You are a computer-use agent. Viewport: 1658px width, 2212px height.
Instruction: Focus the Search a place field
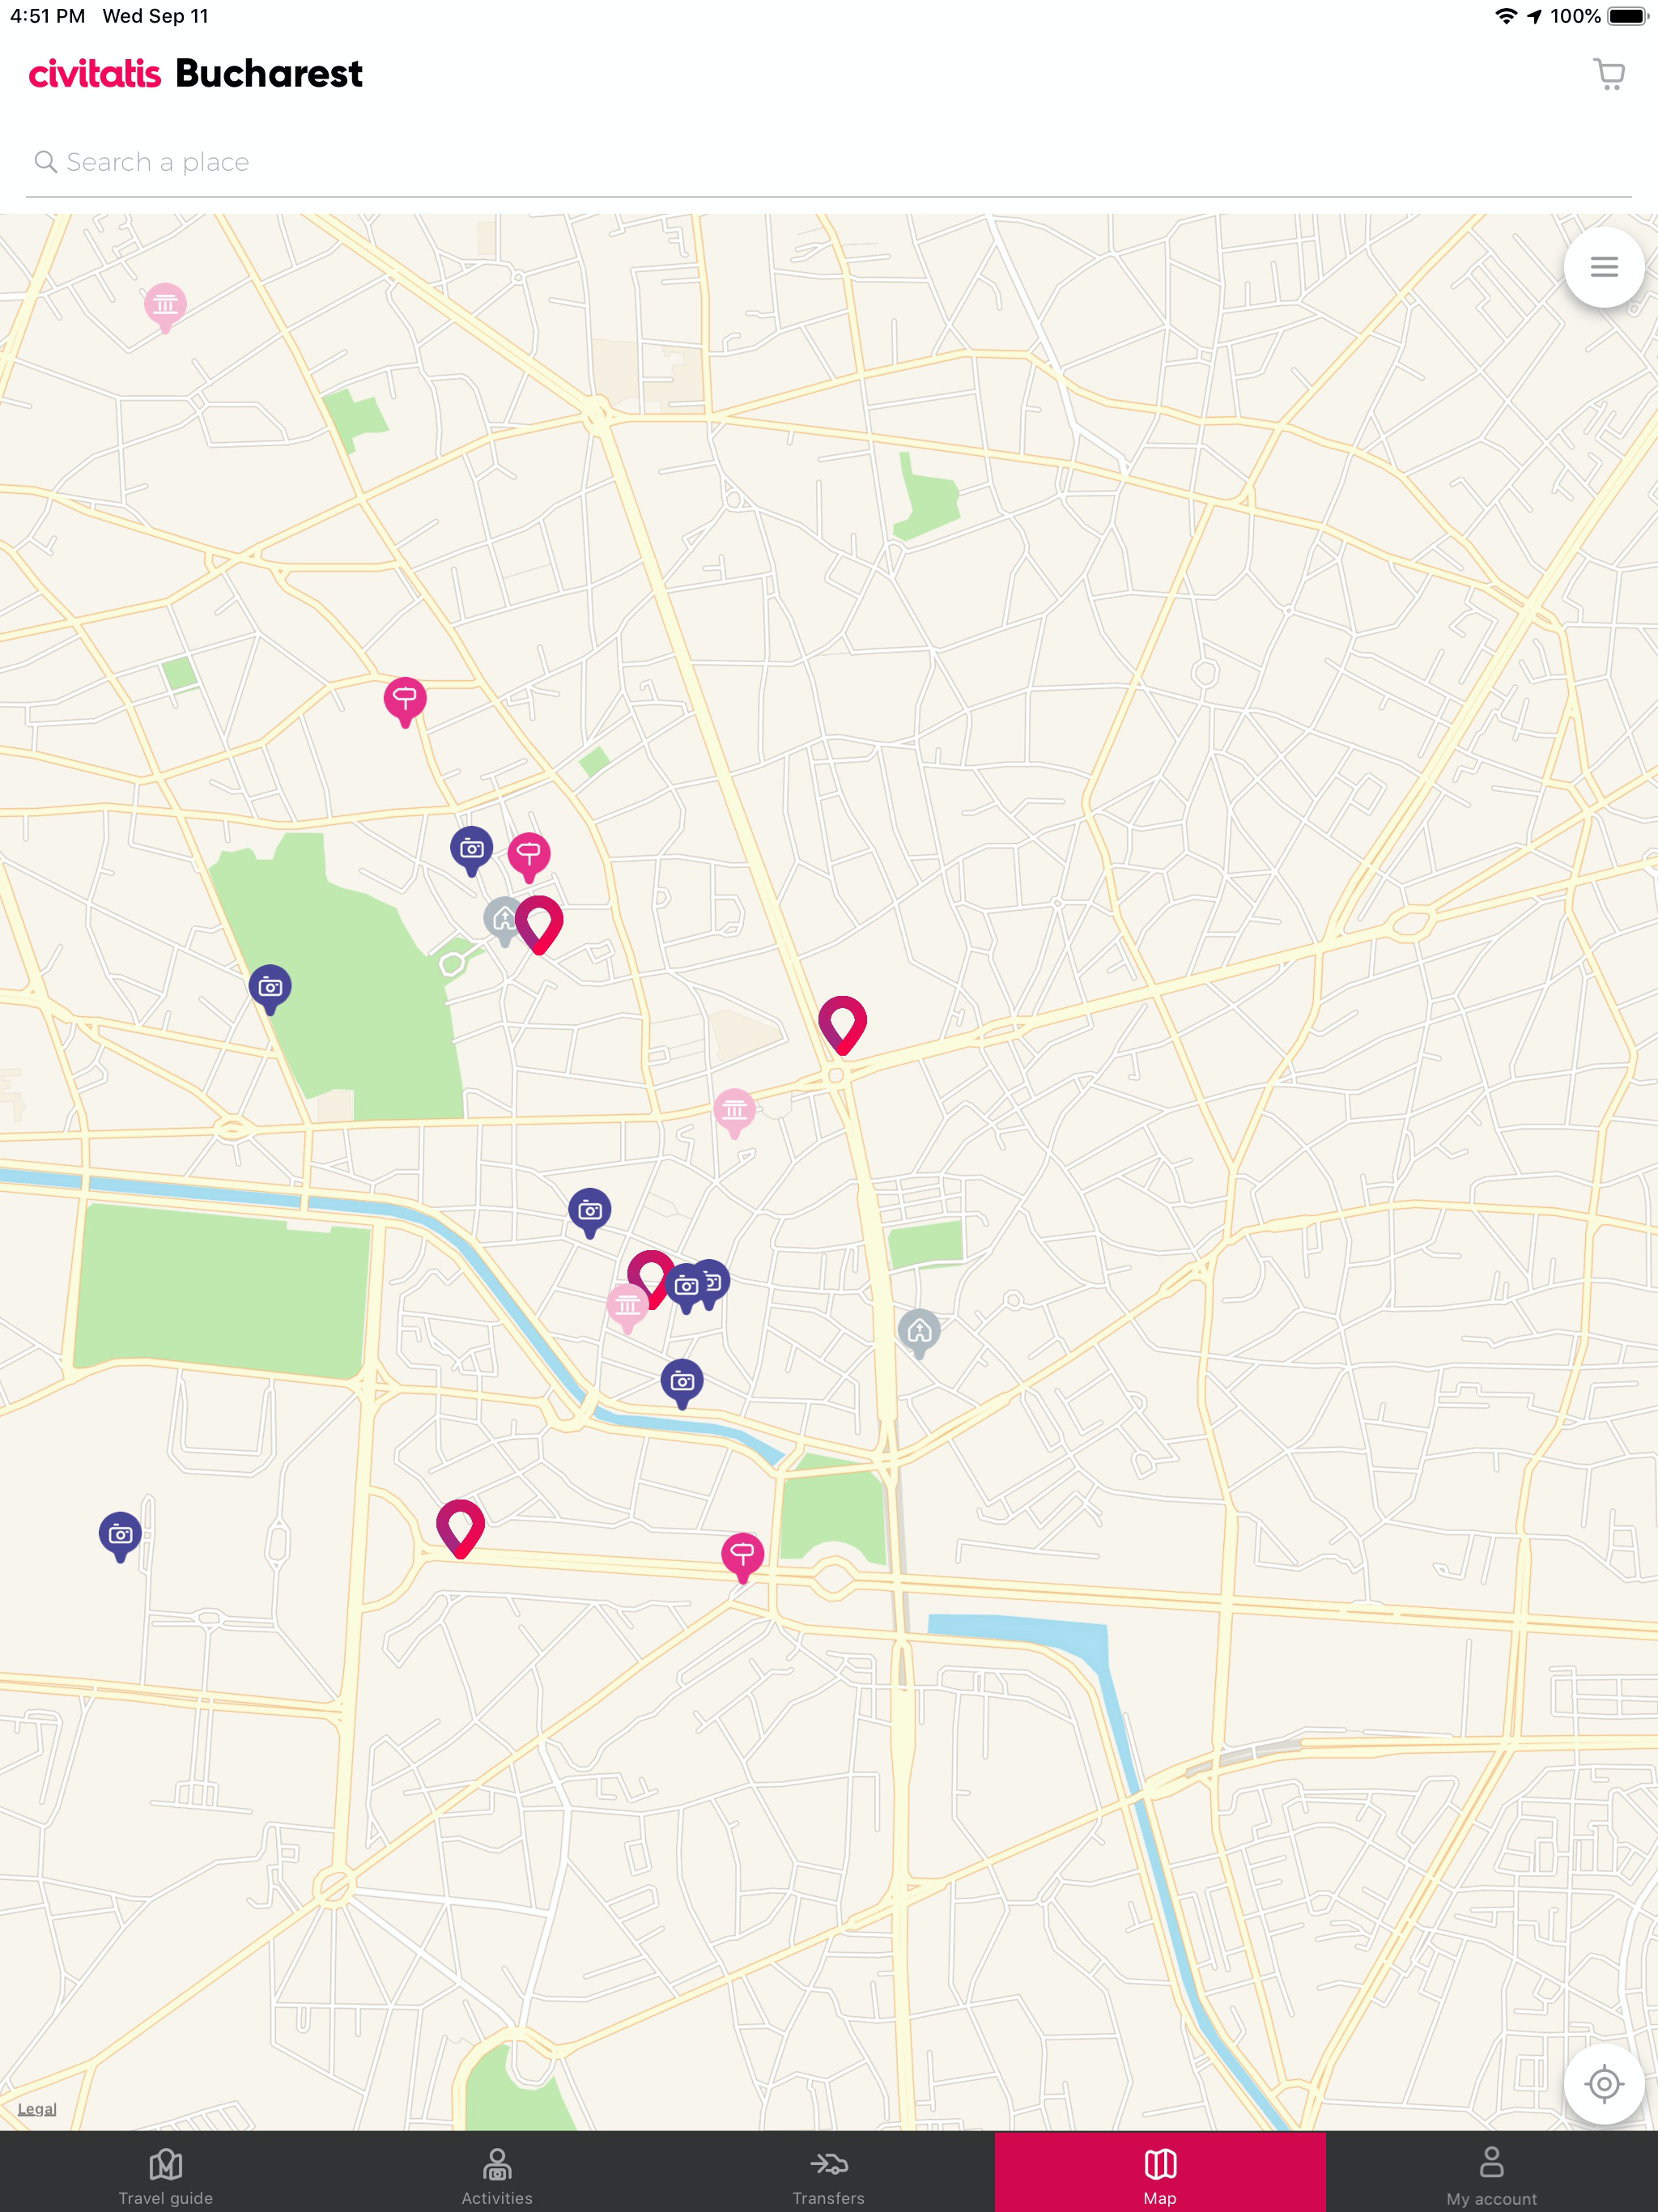pos(828,162)
